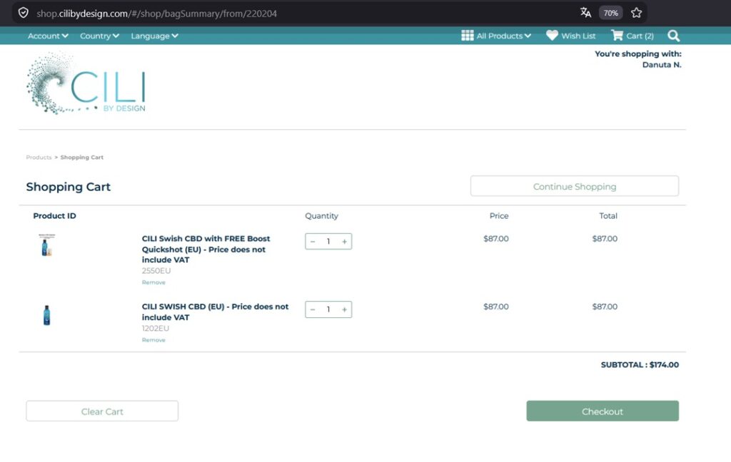Image resolution: width=731 pixels, height=462 pixels.
Task: Click quantity field for item 2550EU
Action: pyautogui.click(x=328, y=241)
